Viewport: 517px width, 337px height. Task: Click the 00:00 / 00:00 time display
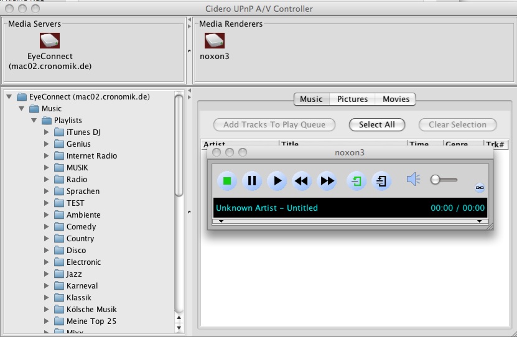[x=458, y=208]
